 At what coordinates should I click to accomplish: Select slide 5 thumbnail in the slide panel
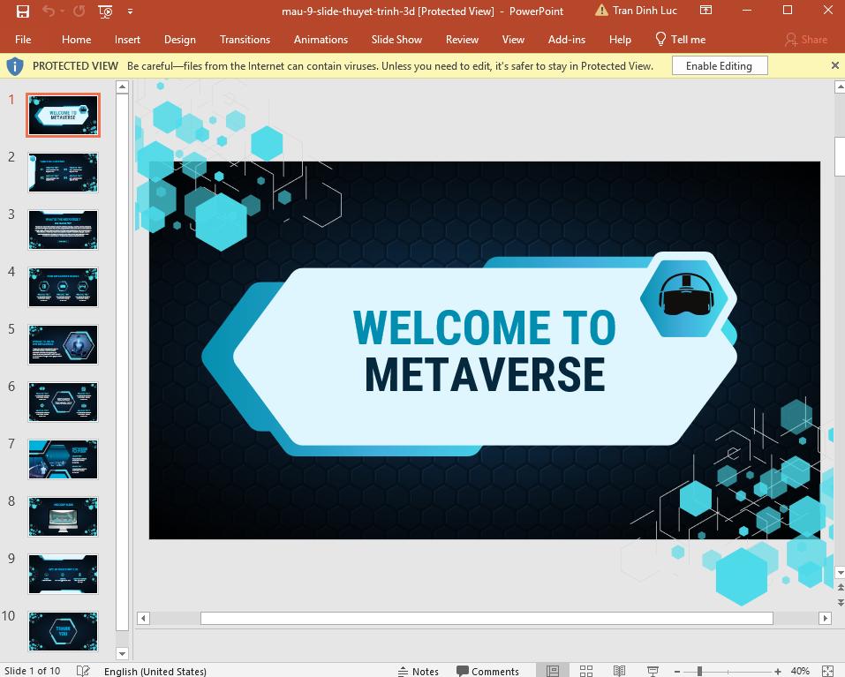[x=62, y=344]
